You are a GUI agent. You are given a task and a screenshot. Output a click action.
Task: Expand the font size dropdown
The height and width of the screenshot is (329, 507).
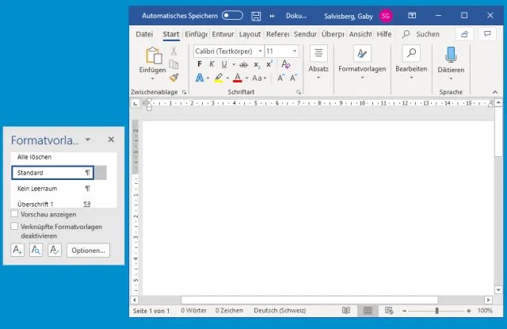[295, 51]
